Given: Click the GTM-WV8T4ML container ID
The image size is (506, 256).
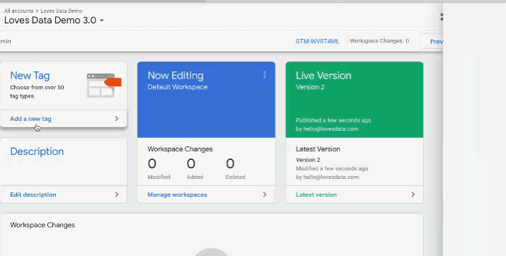Looking at the screenshot, I should pos(317,41).
